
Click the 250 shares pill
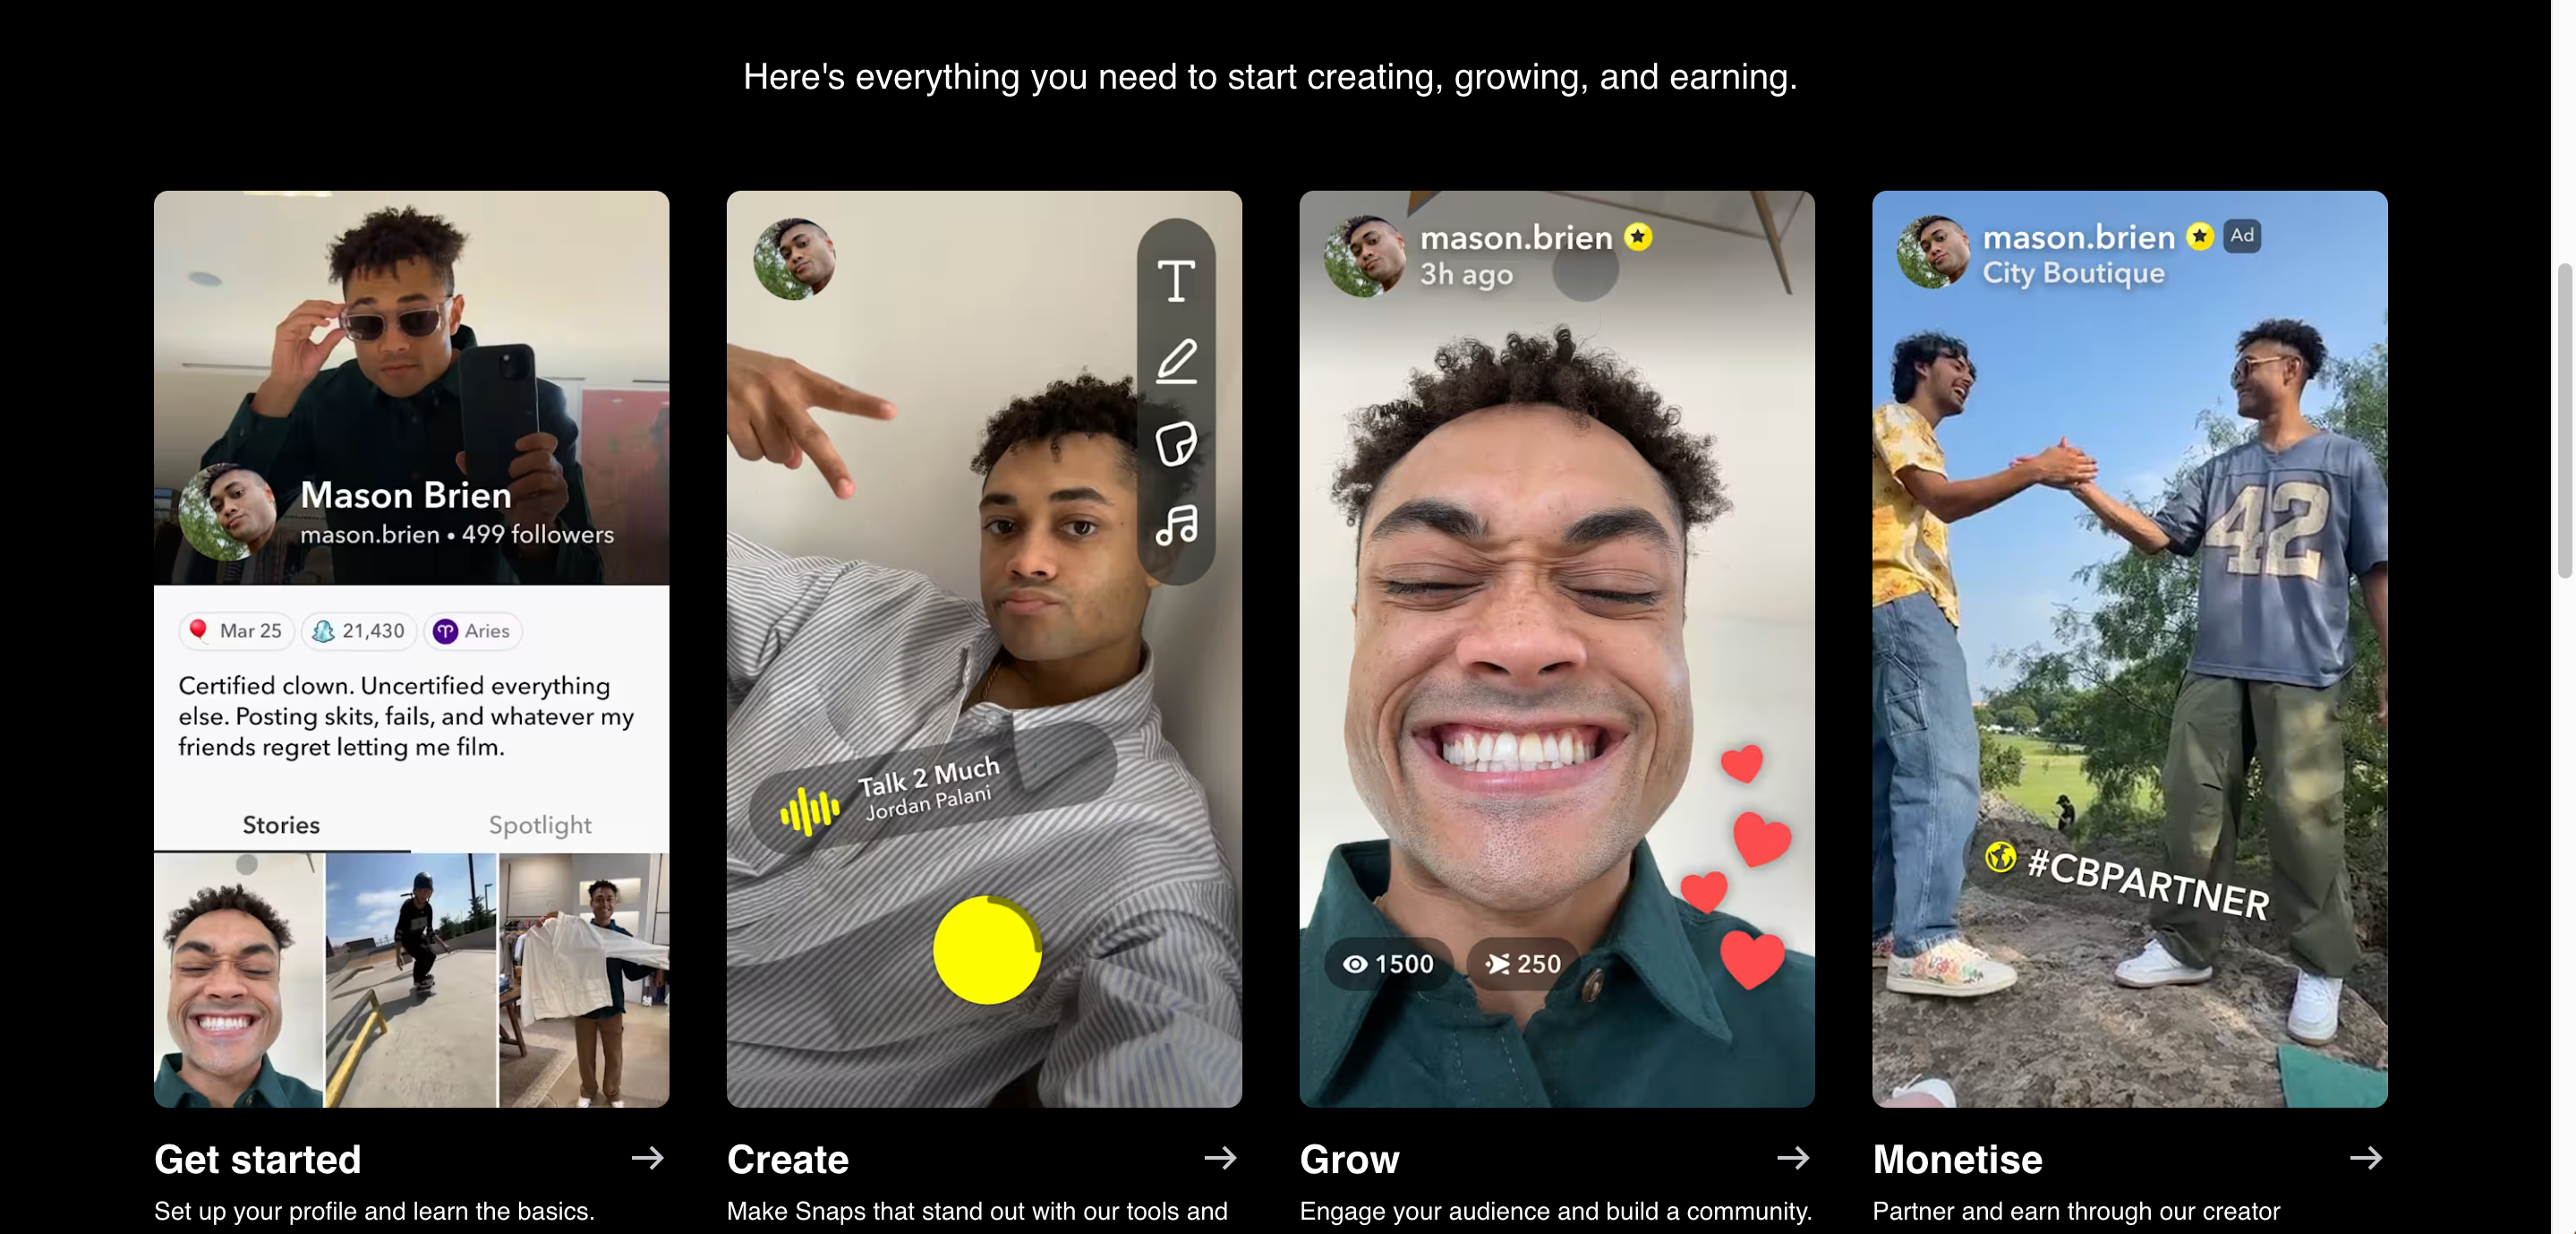pyautogui.click(x=1523, y=964)
